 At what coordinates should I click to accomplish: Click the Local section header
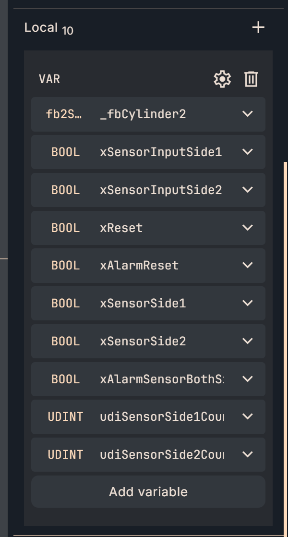click(41, 28)
